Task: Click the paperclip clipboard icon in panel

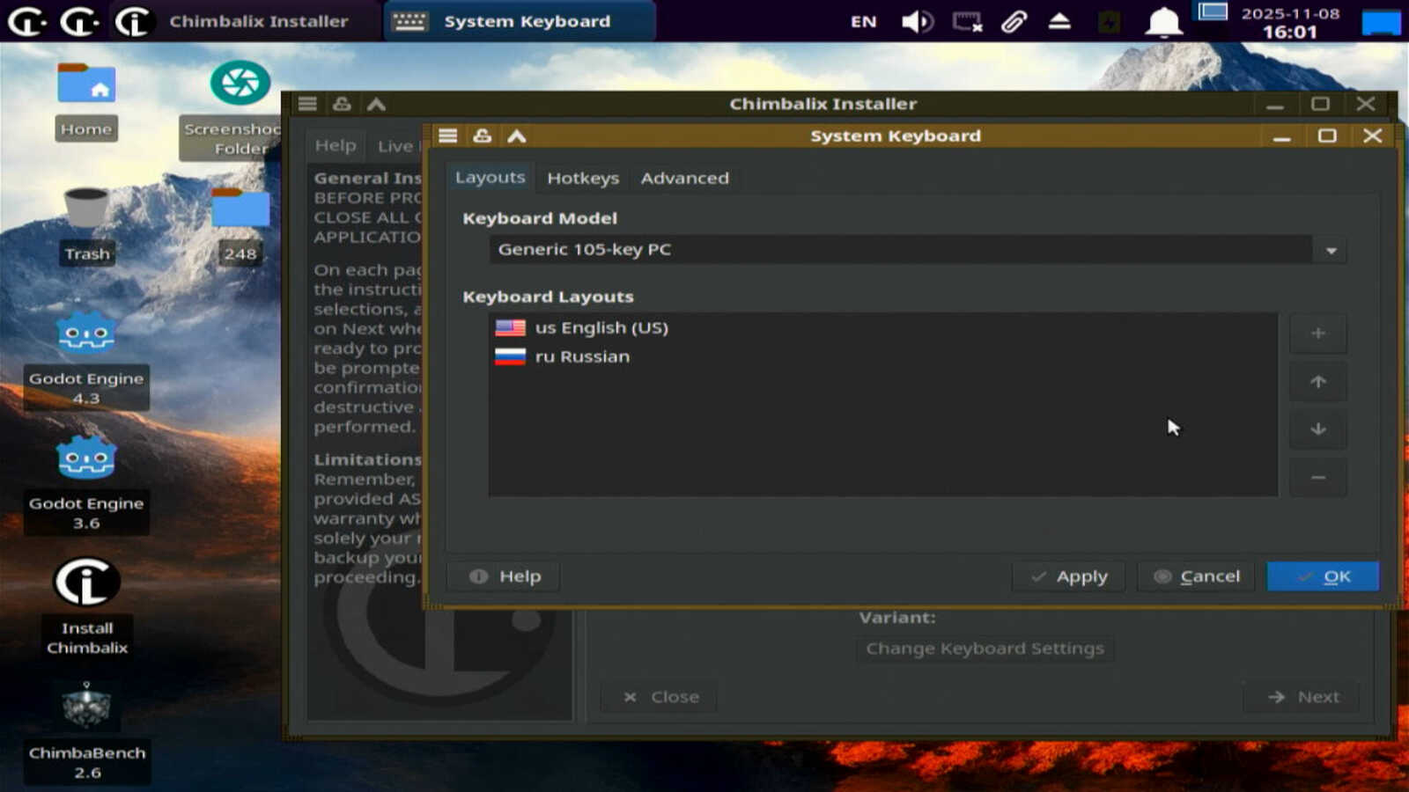Action: click(1014, 21)
